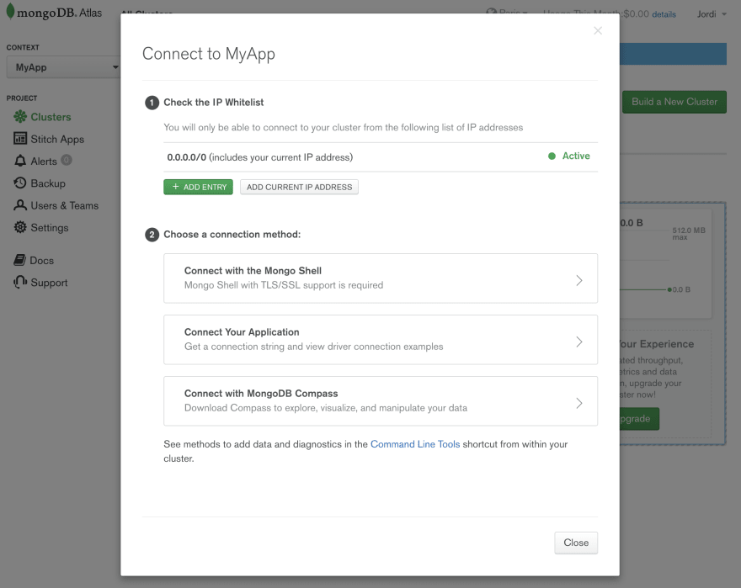Open Alerts in the sidebar
The width and height of the screenshot is (741, 588).
click(44, 161)
